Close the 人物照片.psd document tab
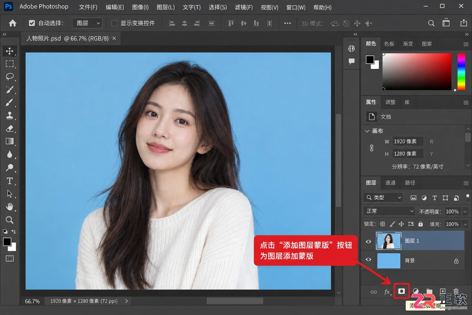This screenshot has height=315, width=472. [114, 38]
